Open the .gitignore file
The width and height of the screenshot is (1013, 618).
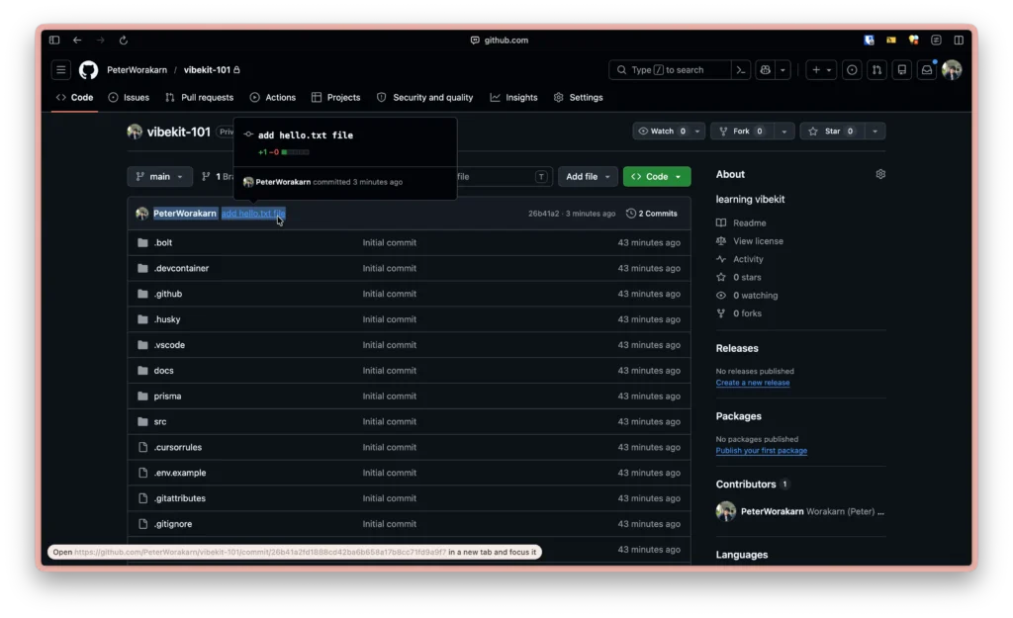point(172,524)
